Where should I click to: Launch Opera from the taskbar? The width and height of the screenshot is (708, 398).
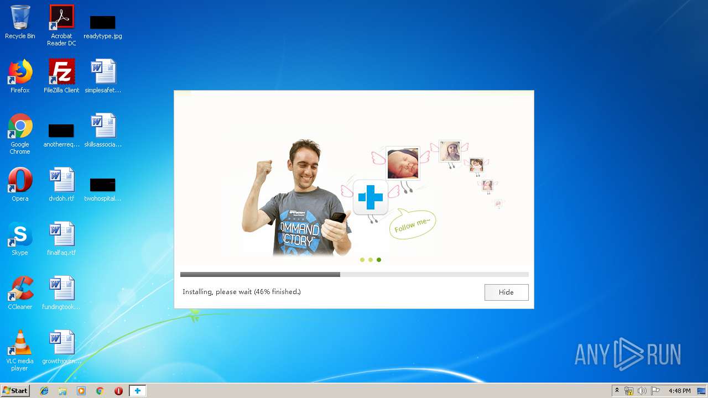point(118,391)
